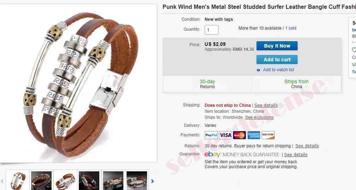
Task: Click the eBay logo in Guarantee row
Action: tap(212, 154)
